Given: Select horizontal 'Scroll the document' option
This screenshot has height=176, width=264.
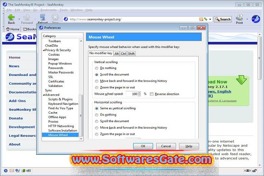Looking at the screenshot, I should pyautogui.click(x=97, y=121).
